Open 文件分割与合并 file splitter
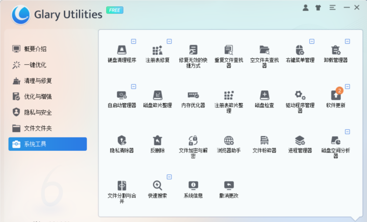 tap(122, 192)
